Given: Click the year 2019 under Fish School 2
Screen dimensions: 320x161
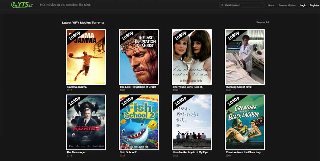Looking at the screenshot, I should point(122,156).
